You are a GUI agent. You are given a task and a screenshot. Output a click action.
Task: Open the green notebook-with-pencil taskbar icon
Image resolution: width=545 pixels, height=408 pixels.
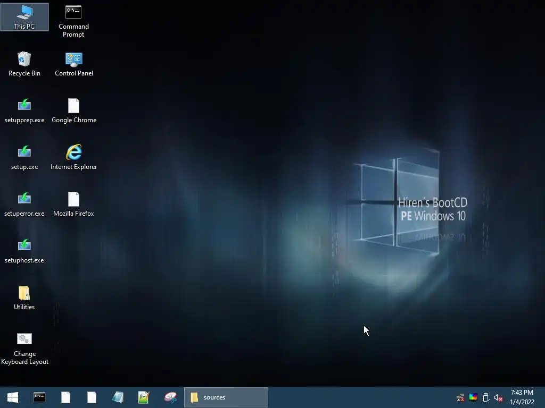click(x=144, y=397)
